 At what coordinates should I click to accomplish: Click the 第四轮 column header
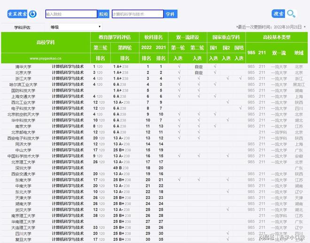point(124,48)
